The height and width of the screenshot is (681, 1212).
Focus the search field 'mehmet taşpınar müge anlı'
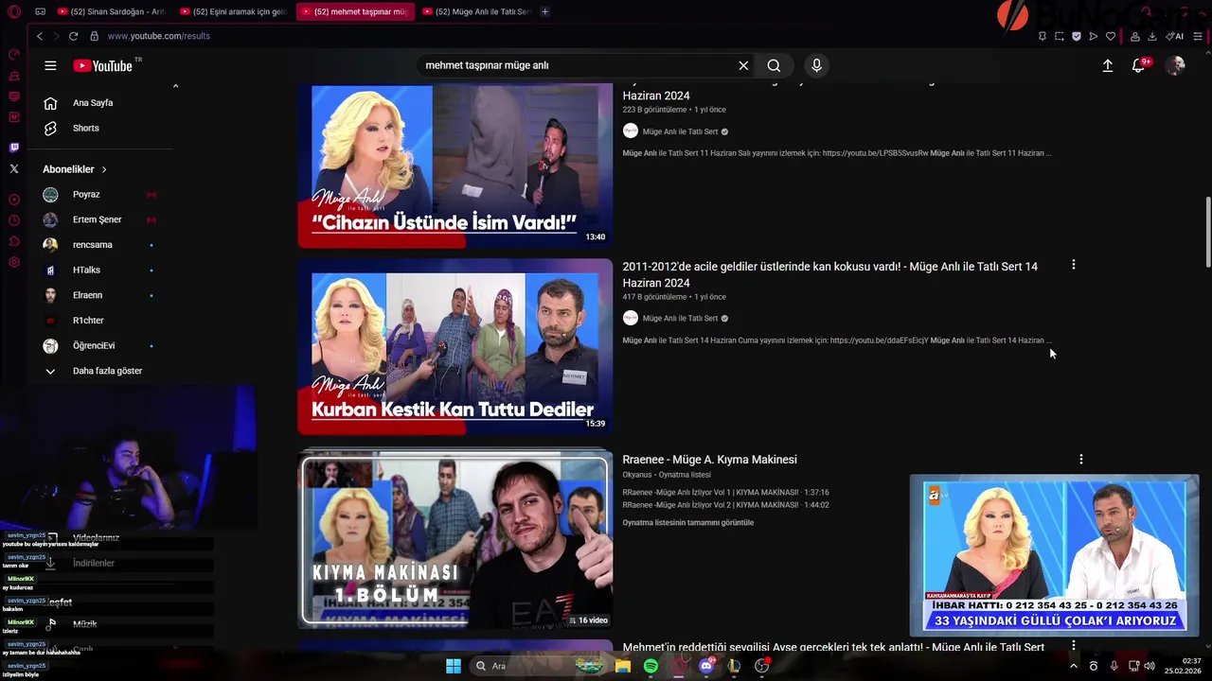[578, 65]
